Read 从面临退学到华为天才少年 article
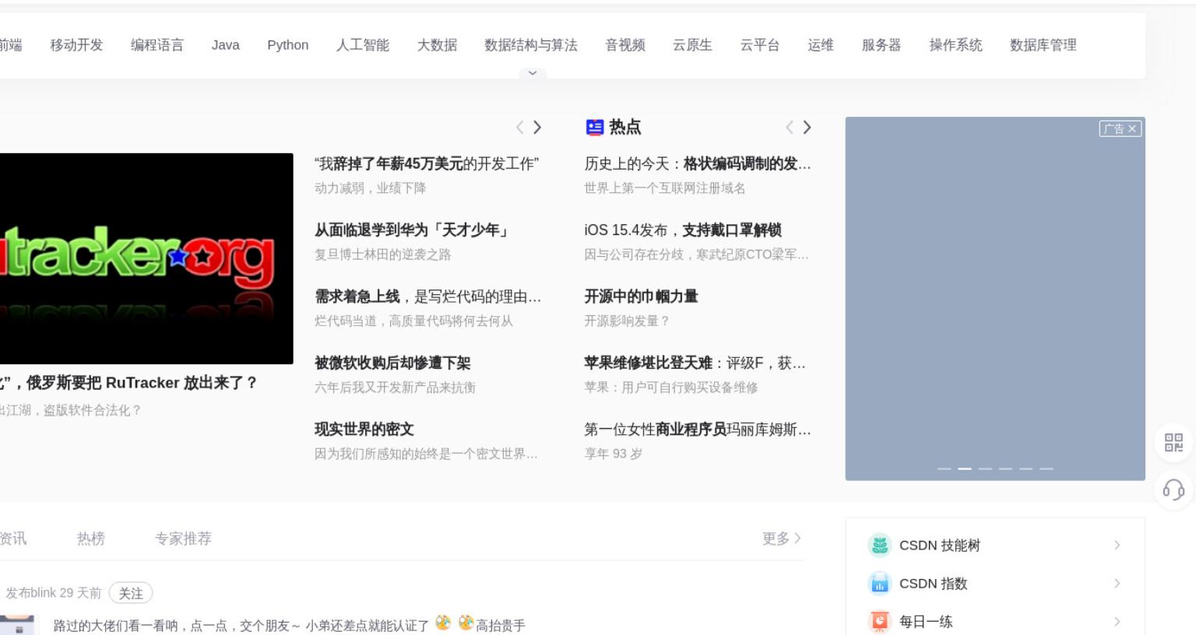 coord(412,230)
